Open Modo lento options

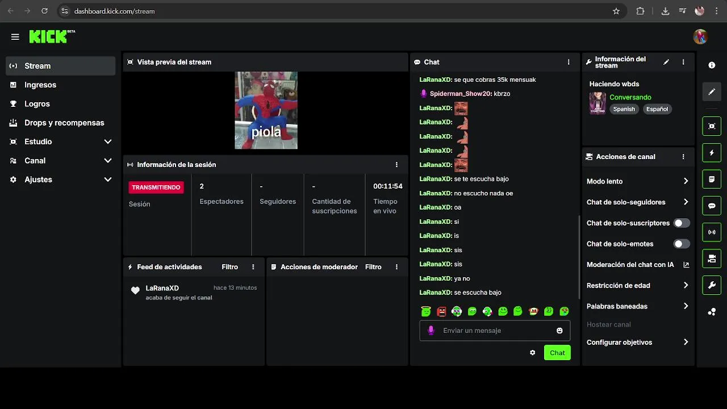638,181
